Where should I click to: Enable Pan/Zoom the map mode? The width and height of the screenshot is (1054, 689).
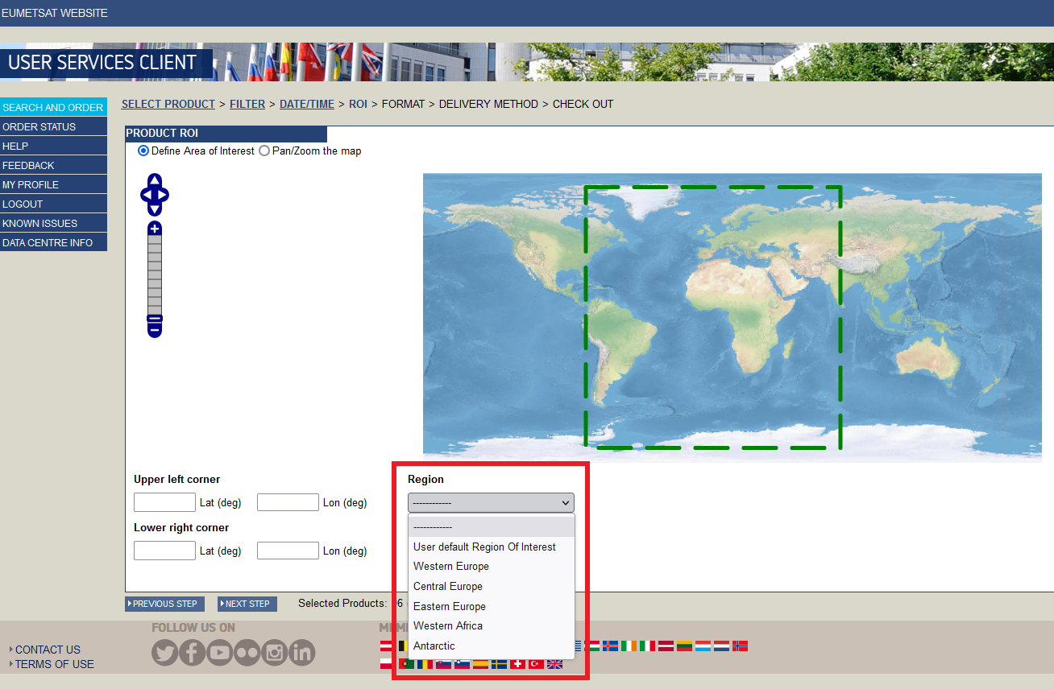[x=264, y=151]
